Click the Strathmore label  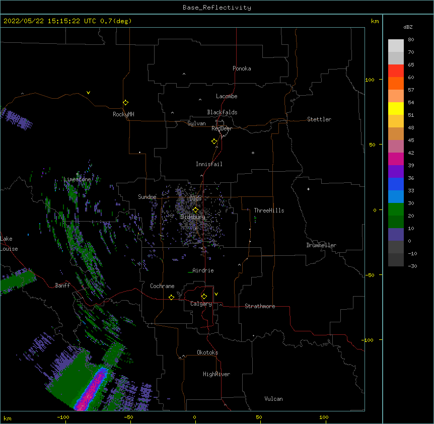[260, 306]
